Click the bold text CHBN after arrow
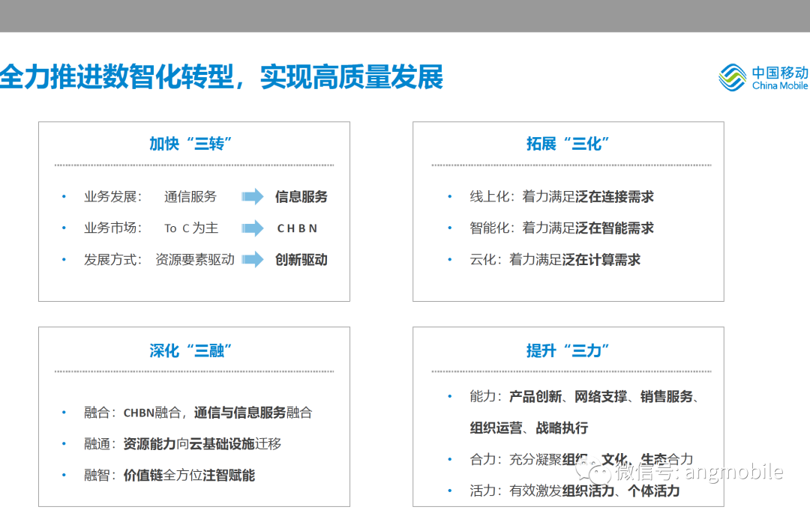Image resolution: width=810 pixels, height=510 pixels. tap(297, 228)
